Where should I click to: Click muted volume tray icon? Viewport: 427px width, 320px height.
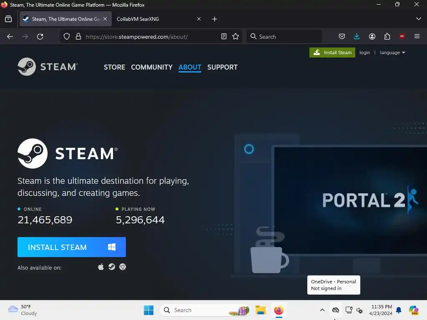coord(359,310)
